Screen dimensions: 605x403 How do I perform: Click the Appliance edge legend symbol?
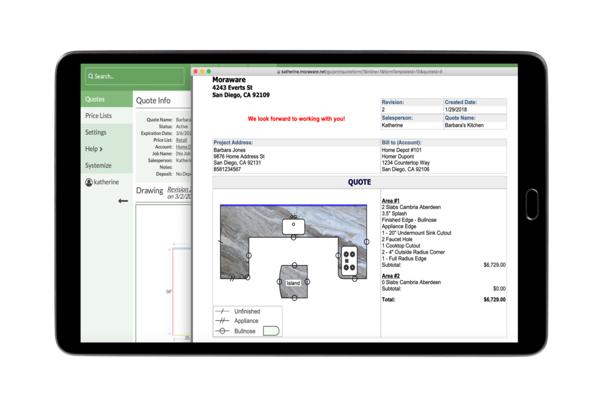[222, 321]
